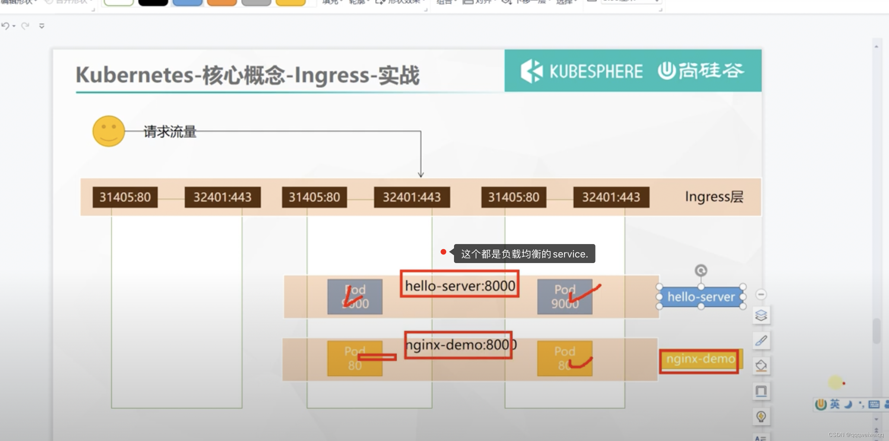
Task: Open the 填充 fill dropdown in ribbon
Action: point(333,2)
